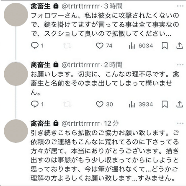Viewport: 186px width, 186px height.
Task: Open the @trtrttrrrrrr handle on second tweet
Action: click(80, 65)
